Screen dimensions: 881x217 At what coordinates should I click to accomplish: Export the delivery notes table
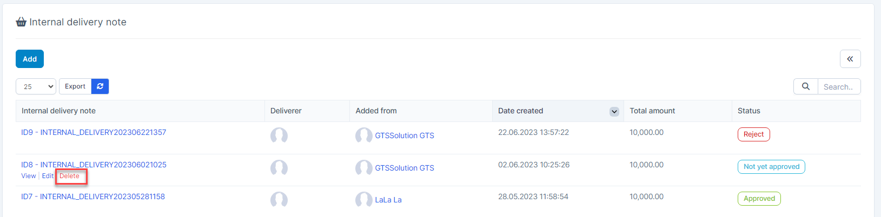pos(75,86)
